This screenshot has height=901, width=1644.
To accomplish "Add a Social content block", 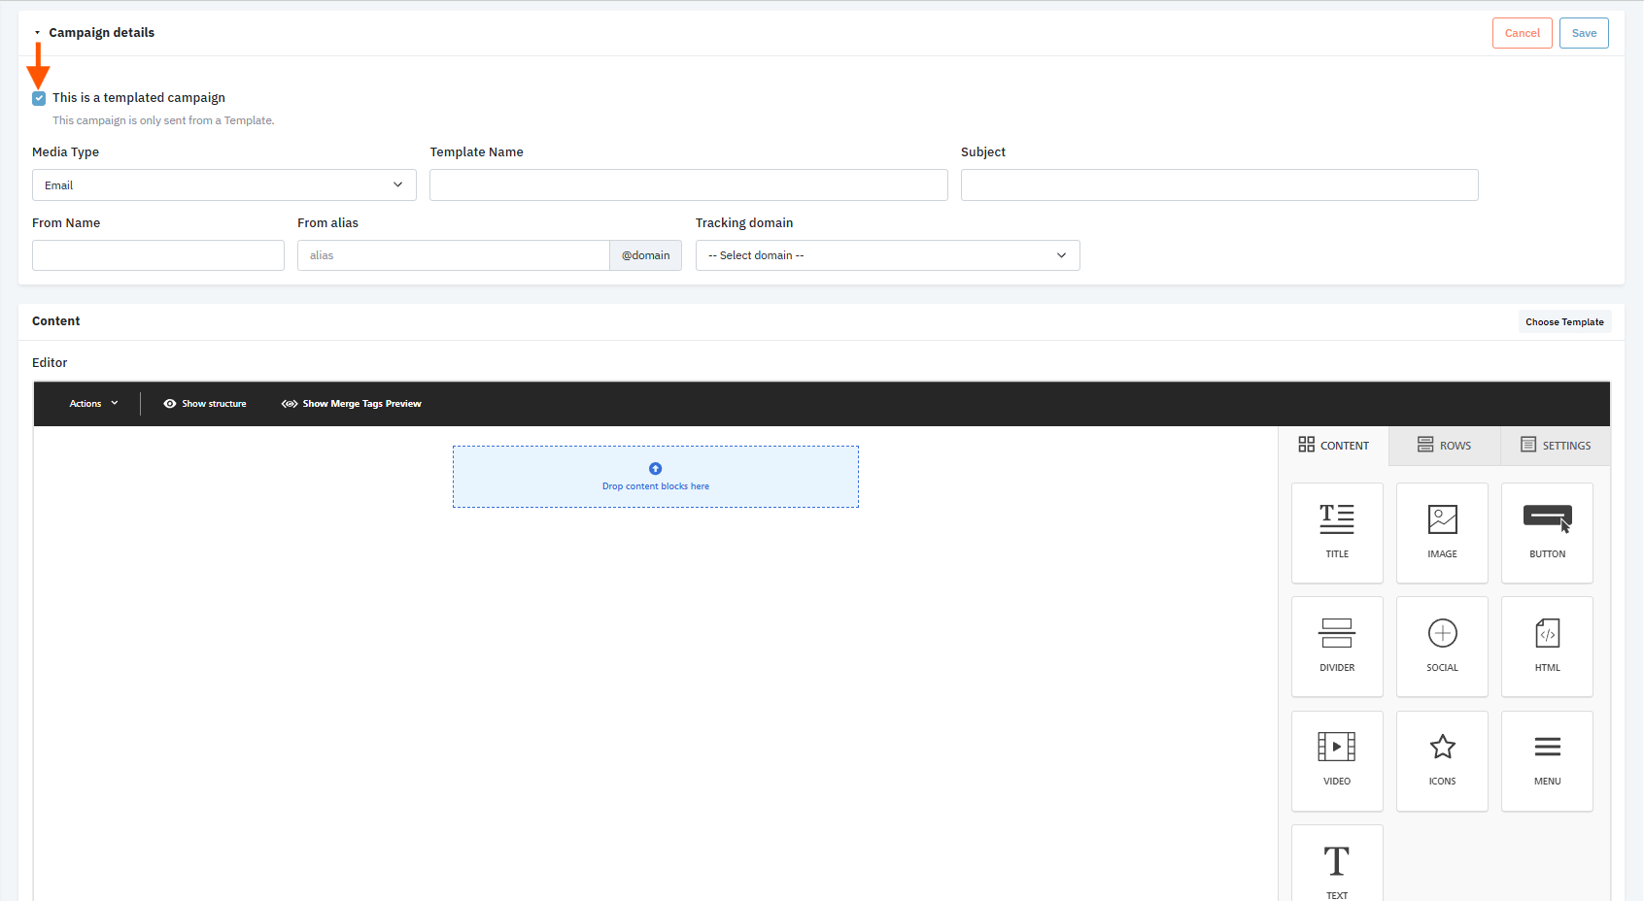I will 1442,647.
